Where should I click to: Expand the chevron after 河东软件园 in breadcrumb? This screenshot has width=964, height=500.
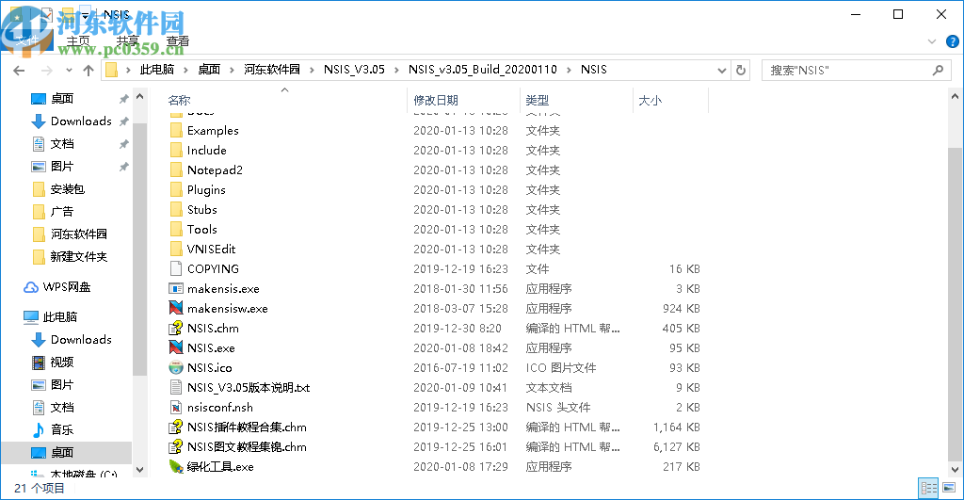312,70
